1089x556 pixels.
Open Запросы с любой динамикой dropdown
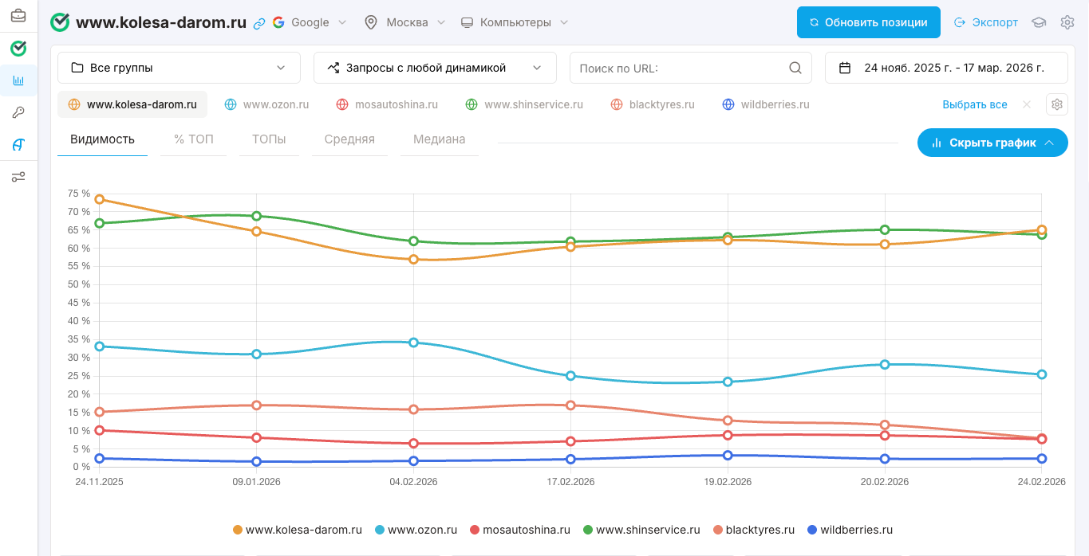(435, 68)
